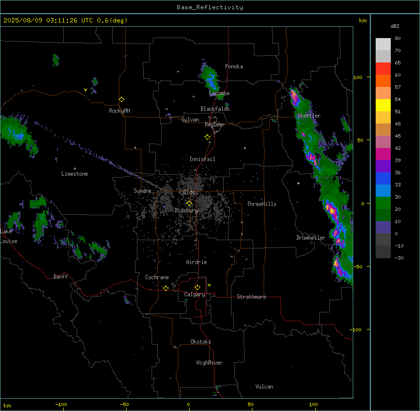This screenshot has width=420, height=411.
Task: Select the RedDeer city label
Action: pyautogui.click(x=214, y=124)
